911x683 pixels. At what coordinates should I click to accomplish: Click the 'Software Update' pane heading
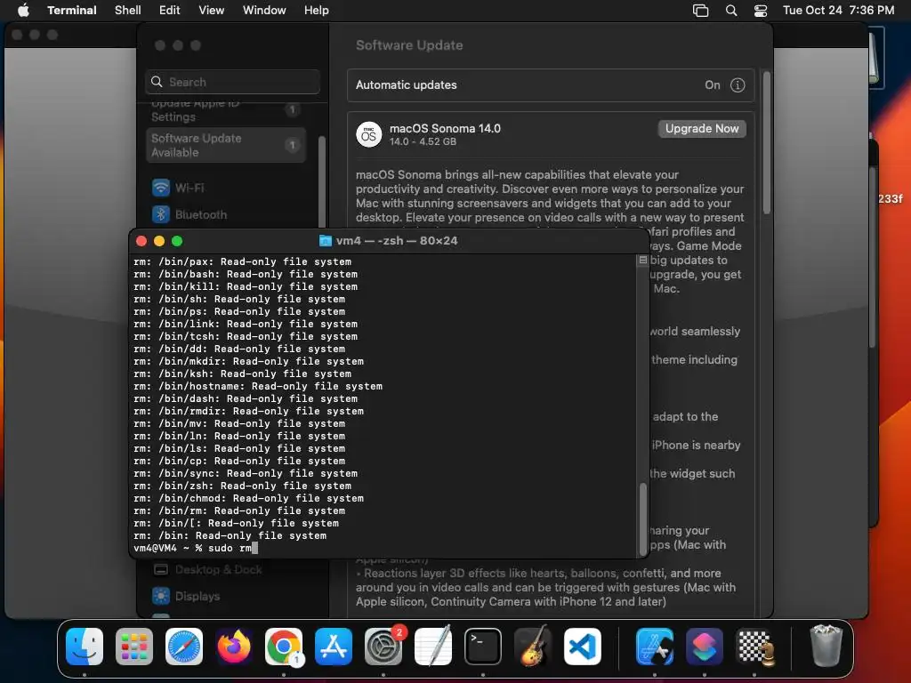[x=409, y=44]
